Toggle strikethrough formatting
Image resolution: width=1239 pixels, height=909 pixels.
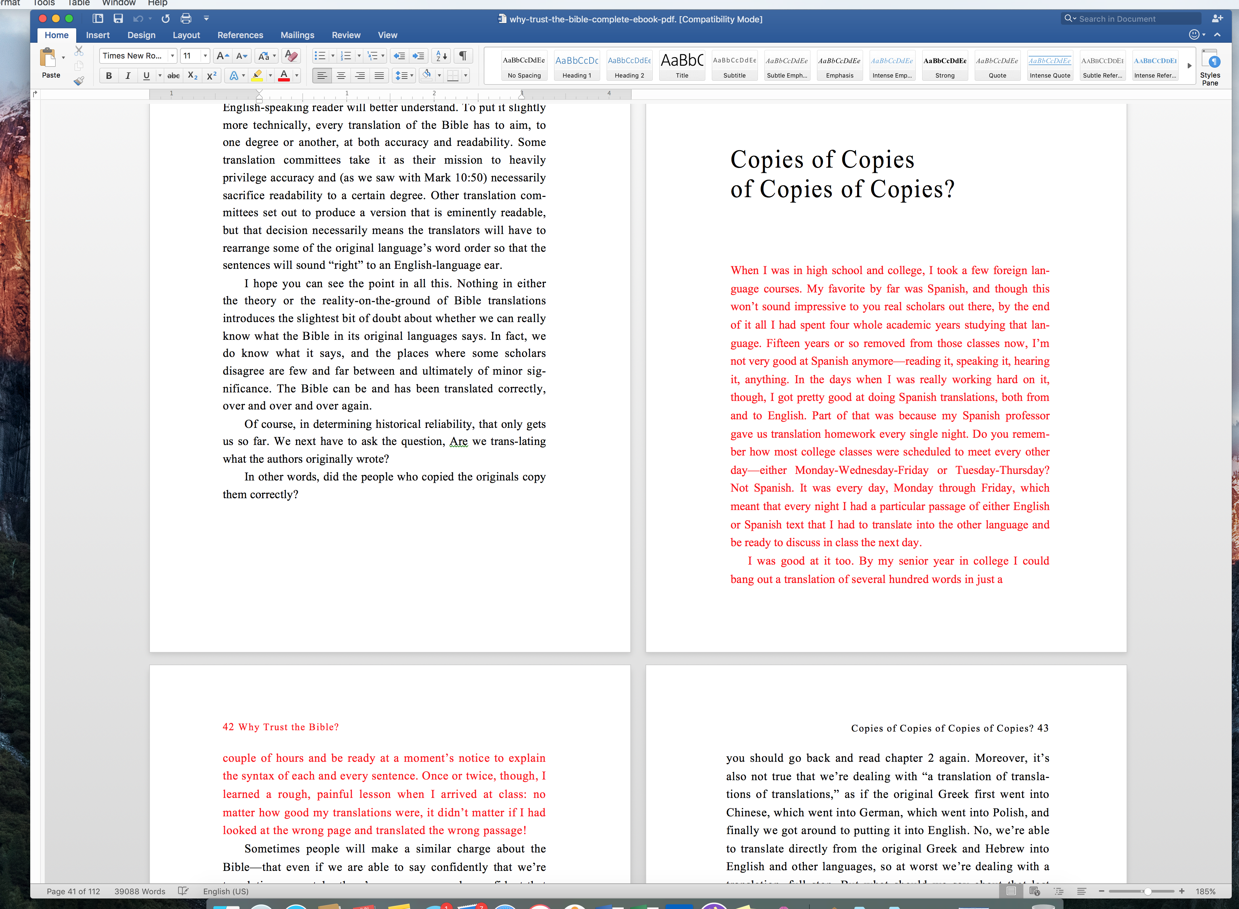tap(173, 75)
